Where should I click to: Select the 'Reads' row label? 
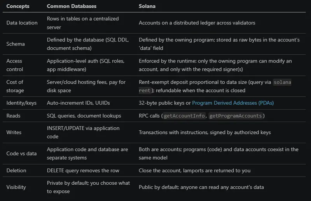tap(13, 116)
